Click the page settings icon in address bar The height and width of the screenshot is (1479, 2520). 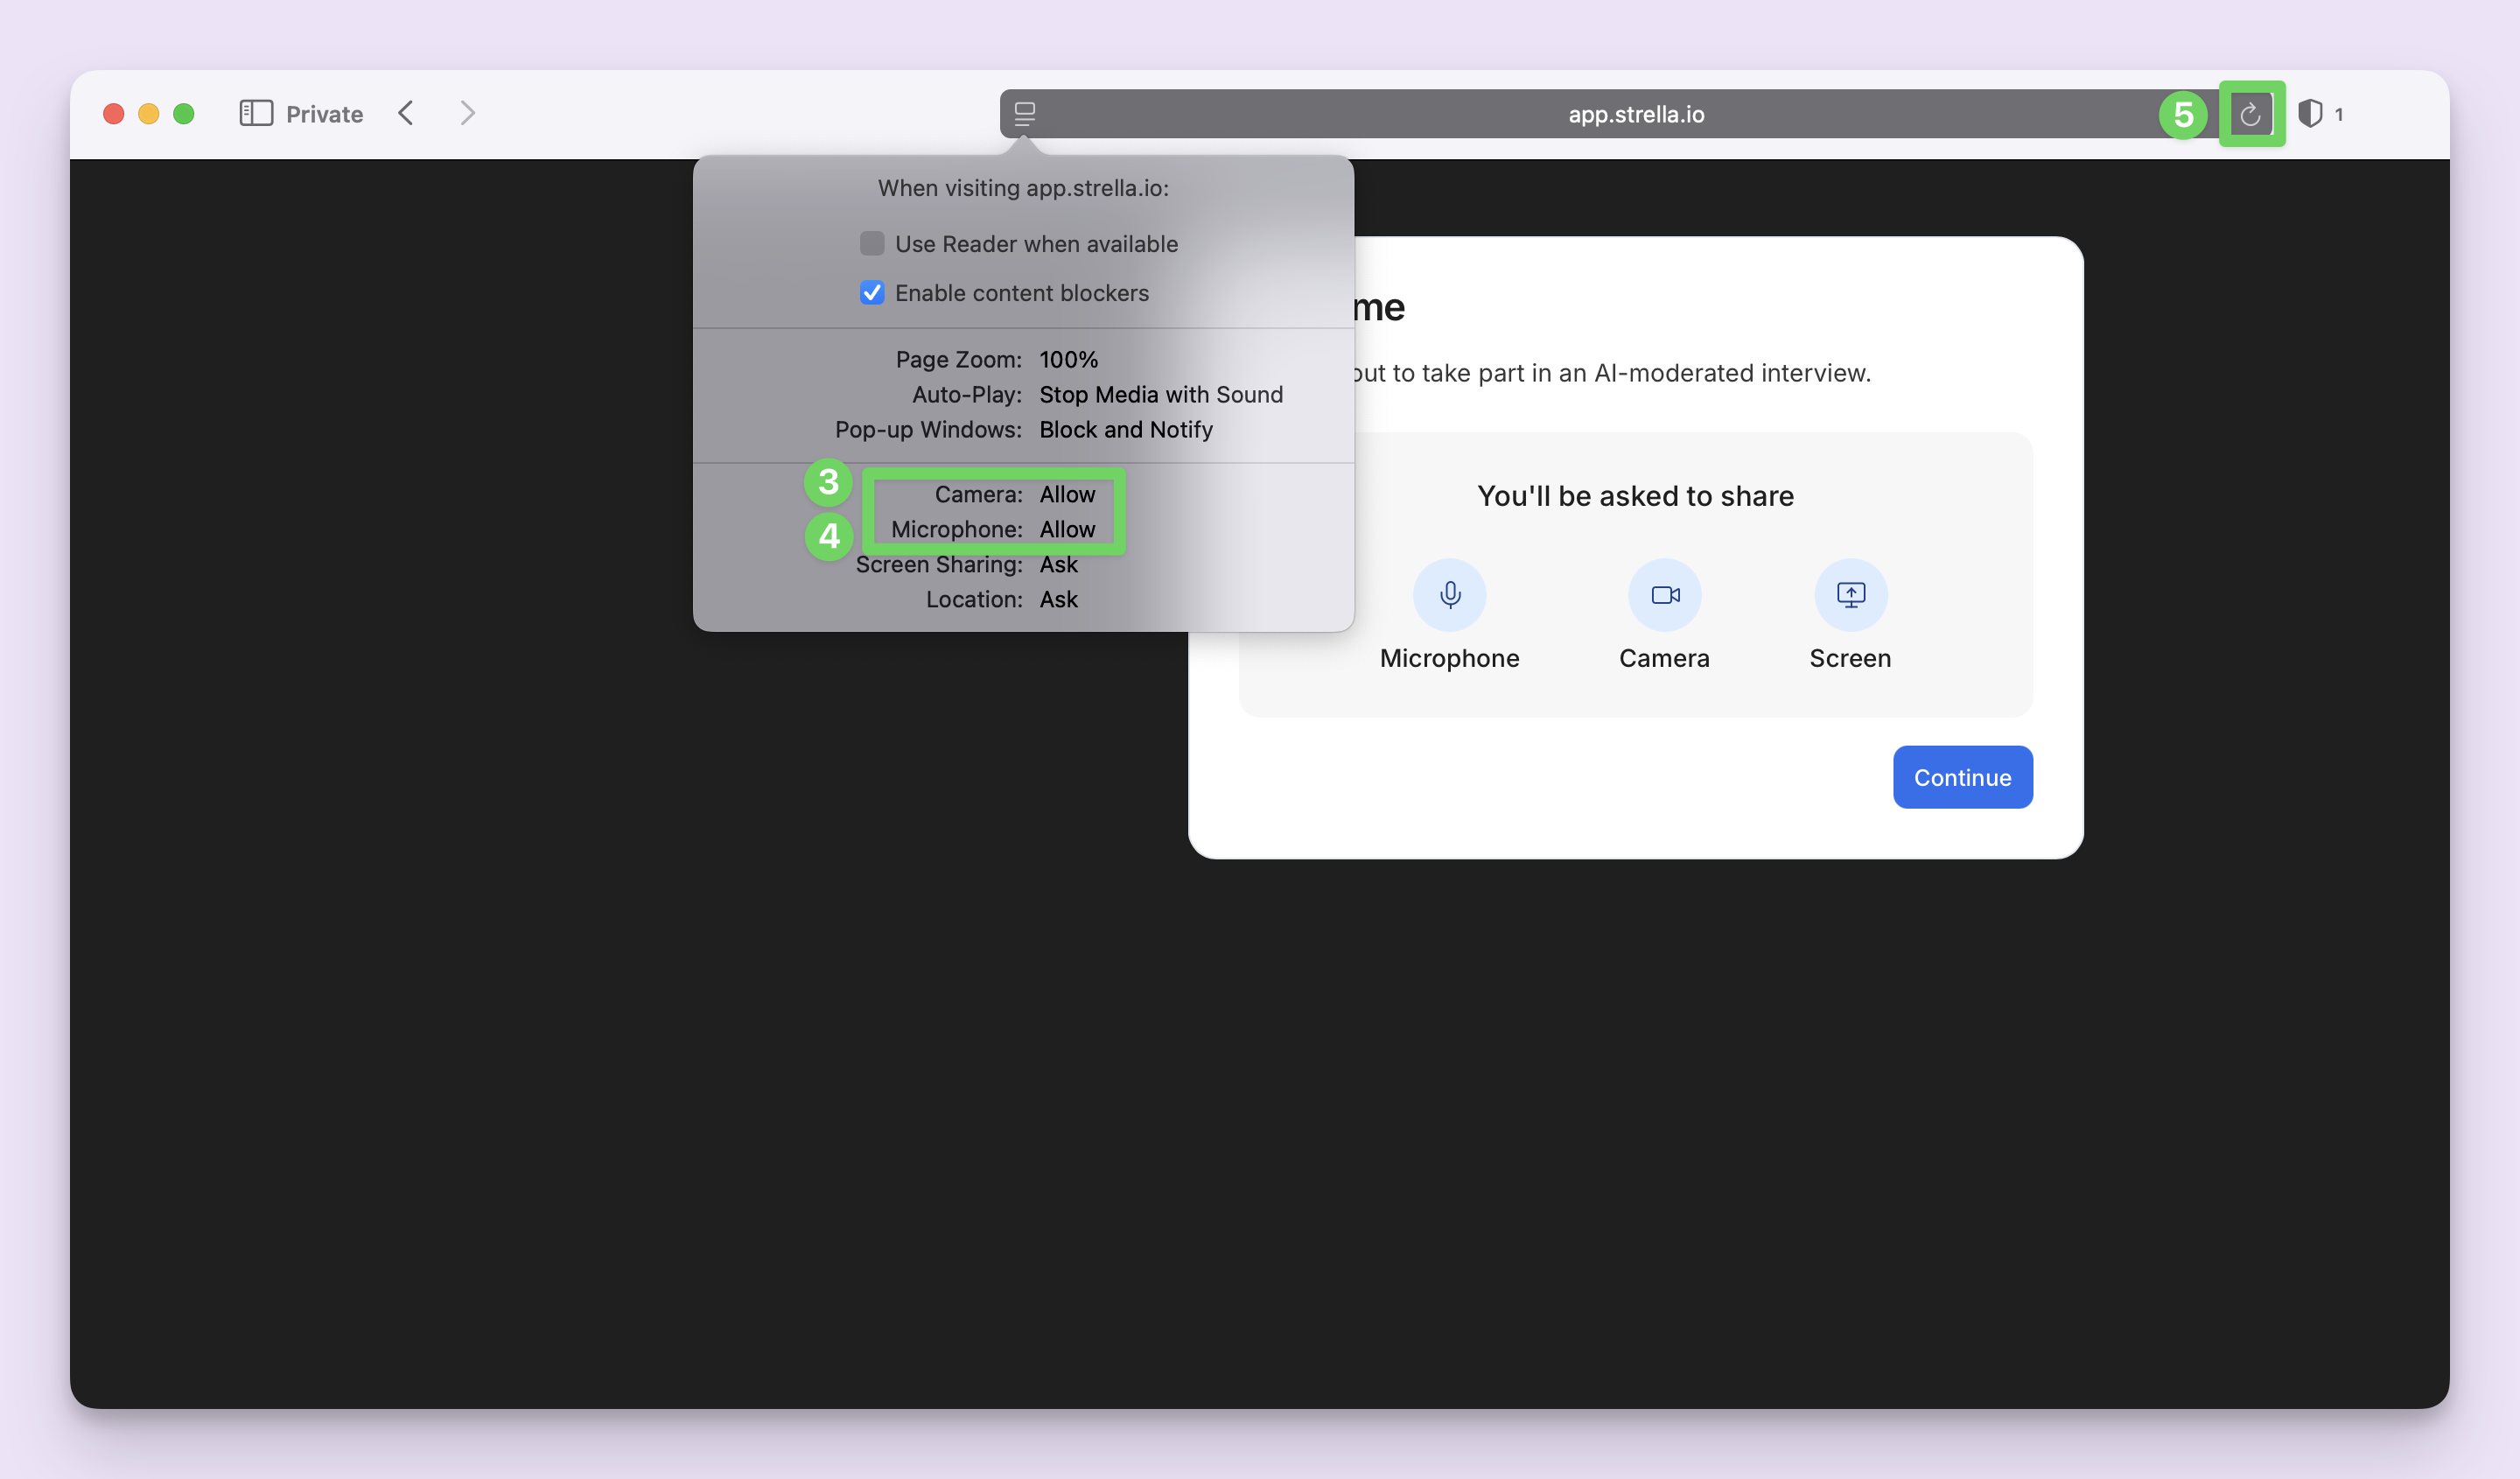[1024, 114]
